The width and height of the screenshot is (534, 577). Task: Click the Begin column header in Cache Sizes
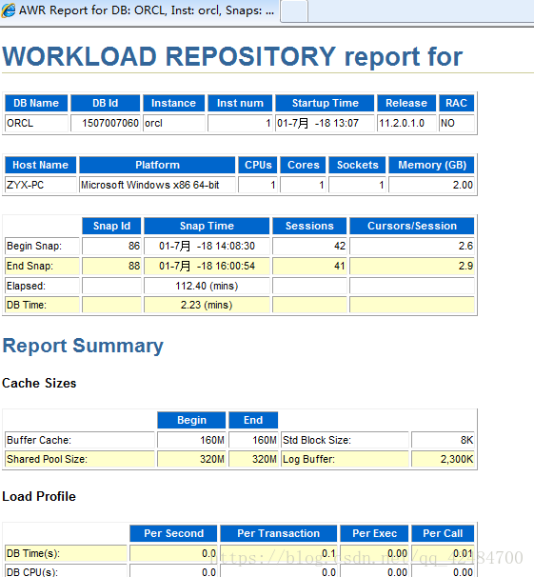(x=191, y=420)
